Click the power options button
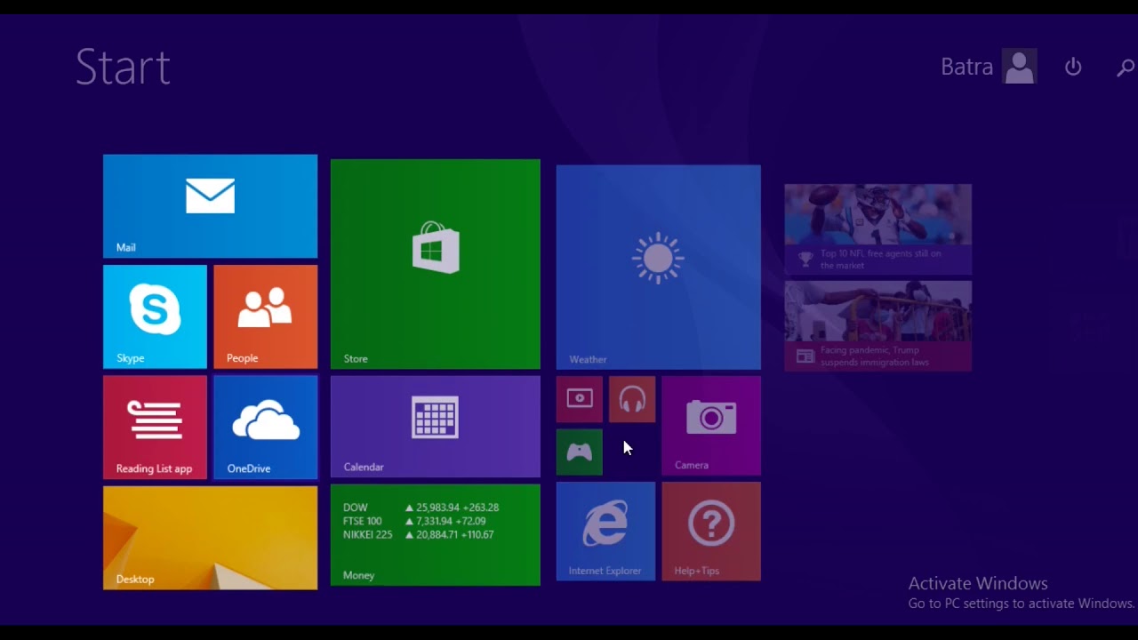This screenshot has width=1138, height=640. [1073, 67]
